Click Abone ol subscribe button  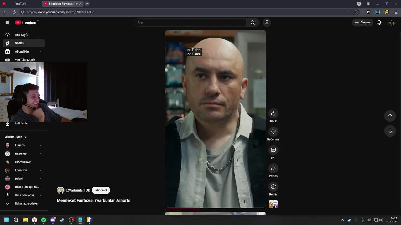pyautogui.click(x=101, y=190)
